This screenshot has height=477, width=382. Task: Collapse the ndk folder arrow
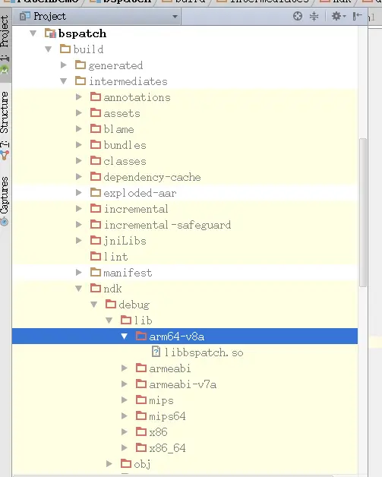[79, 289]
